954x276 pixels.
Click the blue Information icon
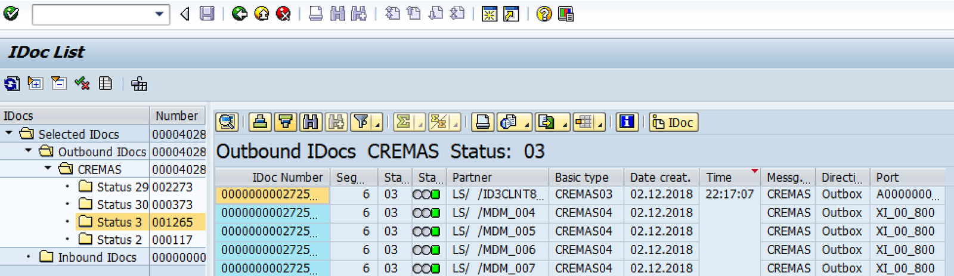point(627,122)
